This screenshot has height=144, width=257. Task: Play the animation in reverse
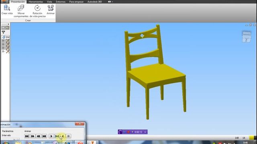point(63,136)
